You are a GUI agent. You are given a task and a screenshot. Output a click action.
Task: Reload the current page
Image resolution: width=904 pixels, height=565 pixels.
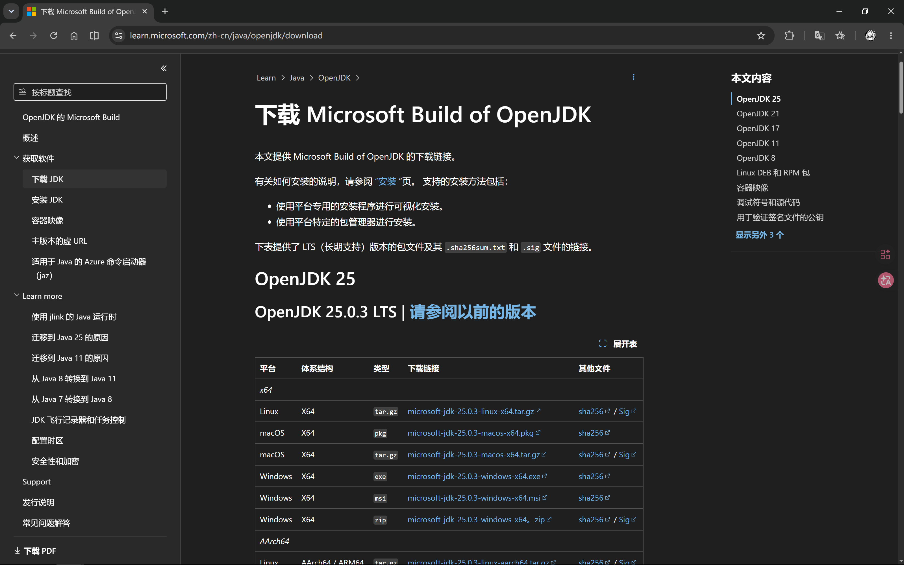[54, 36]
